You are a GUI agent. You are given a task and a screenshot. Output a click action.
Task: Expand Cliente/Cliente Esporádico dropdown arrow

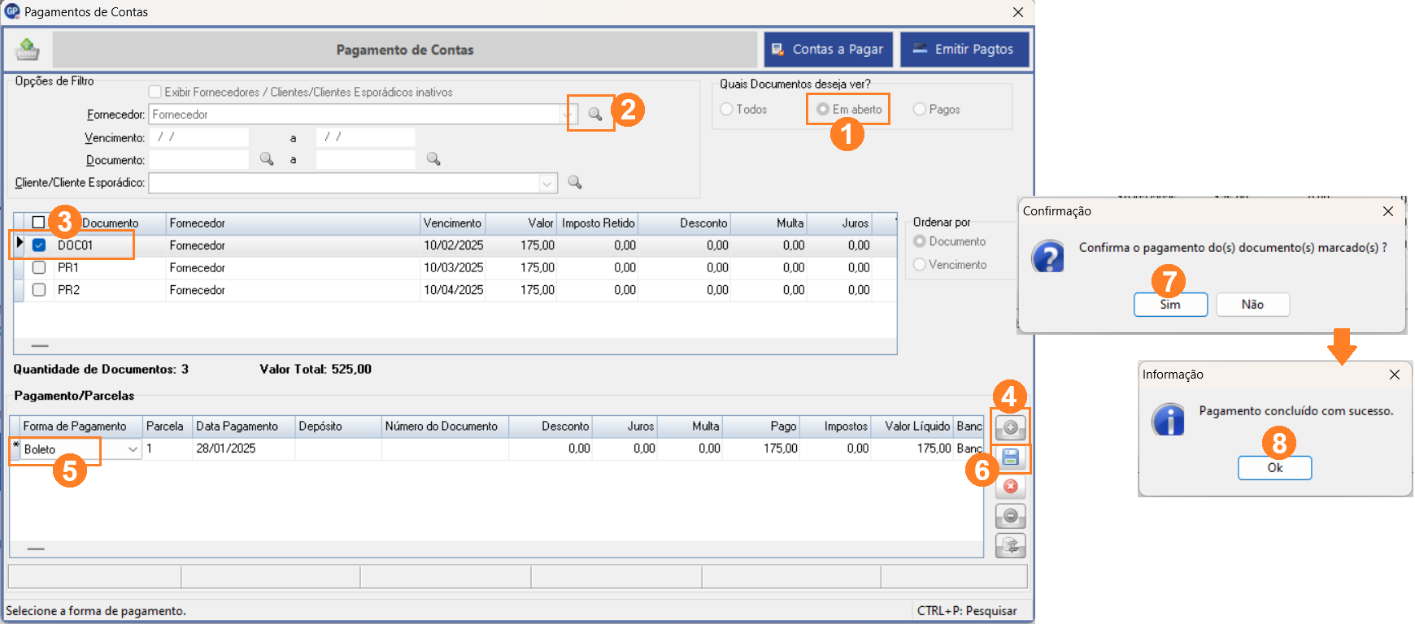coord(547,183)
